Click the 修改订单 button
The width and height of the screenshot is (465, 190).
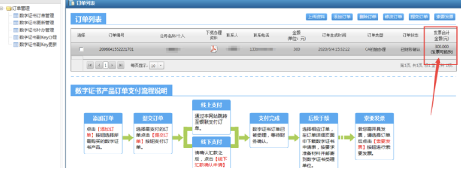click(393, 17)
